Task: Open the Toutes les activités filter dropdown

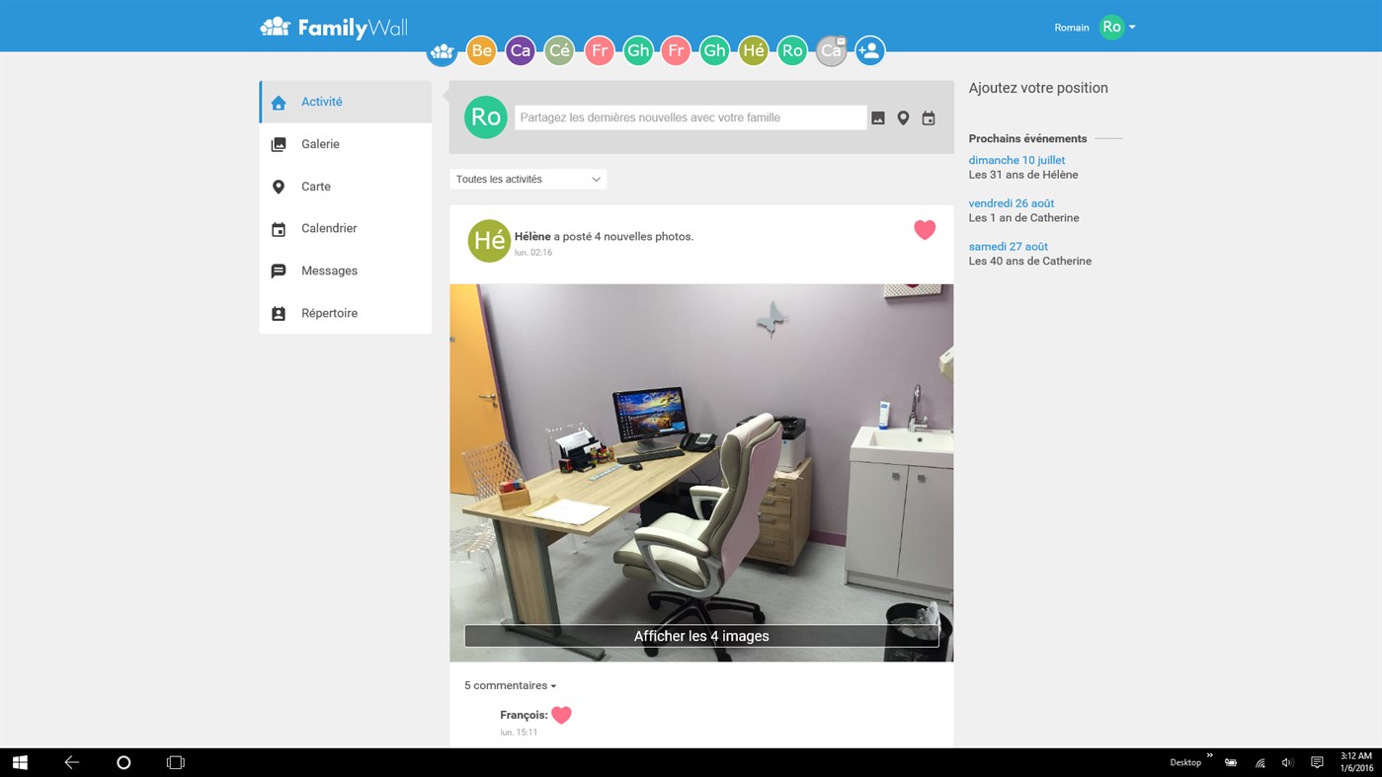Action: pyautogui.click(x=528, y=179)
